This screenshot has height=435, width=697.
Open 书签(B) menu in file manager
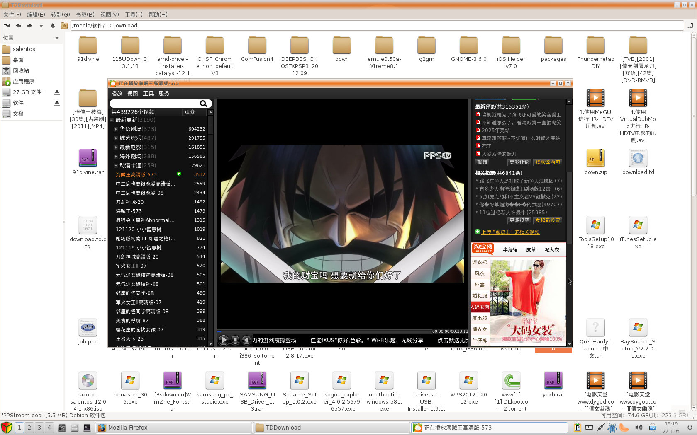click(x=85, y=15)
